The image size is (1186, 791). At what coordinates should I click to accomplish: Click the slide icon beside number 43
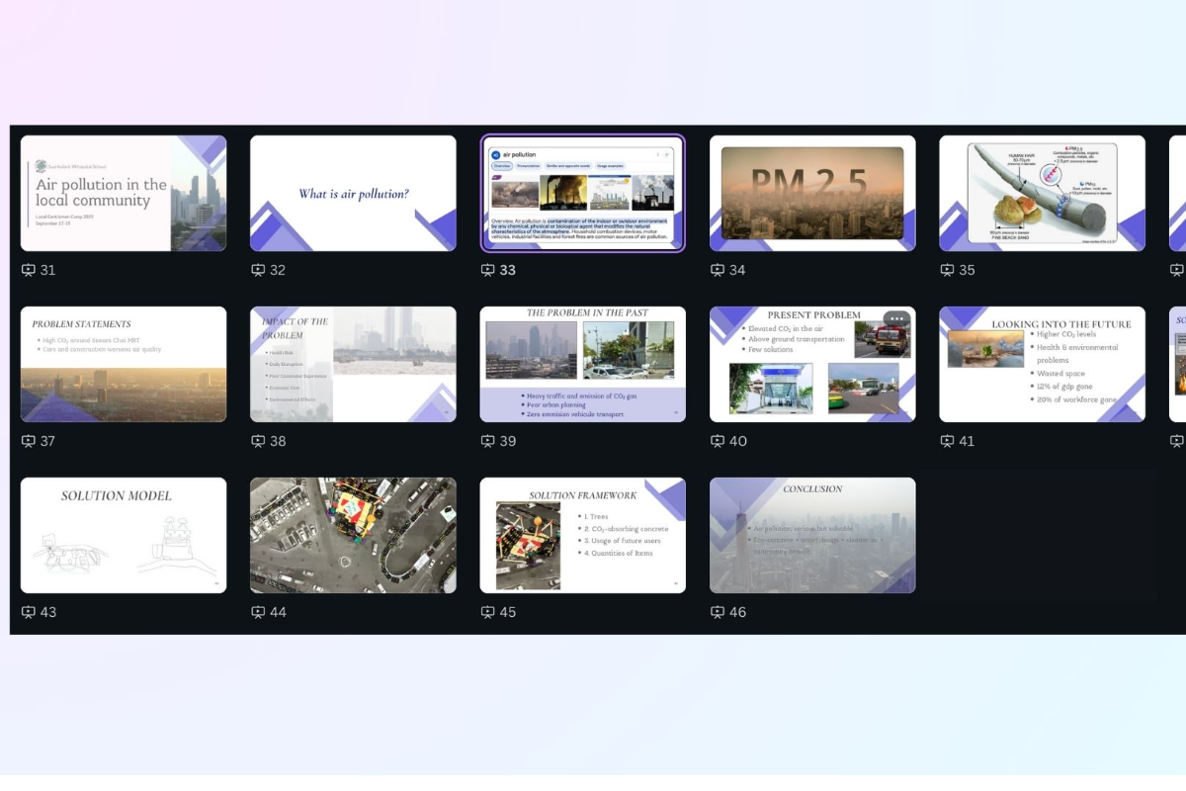pyautogui.click(x=29, y=612)
